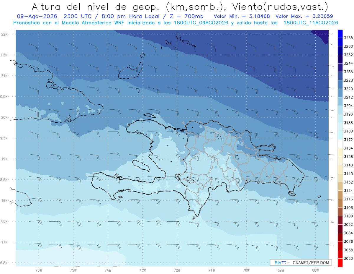Screen dimensions: 354x274
Task: Click the '3148' legend value
Action: point(348,165)
